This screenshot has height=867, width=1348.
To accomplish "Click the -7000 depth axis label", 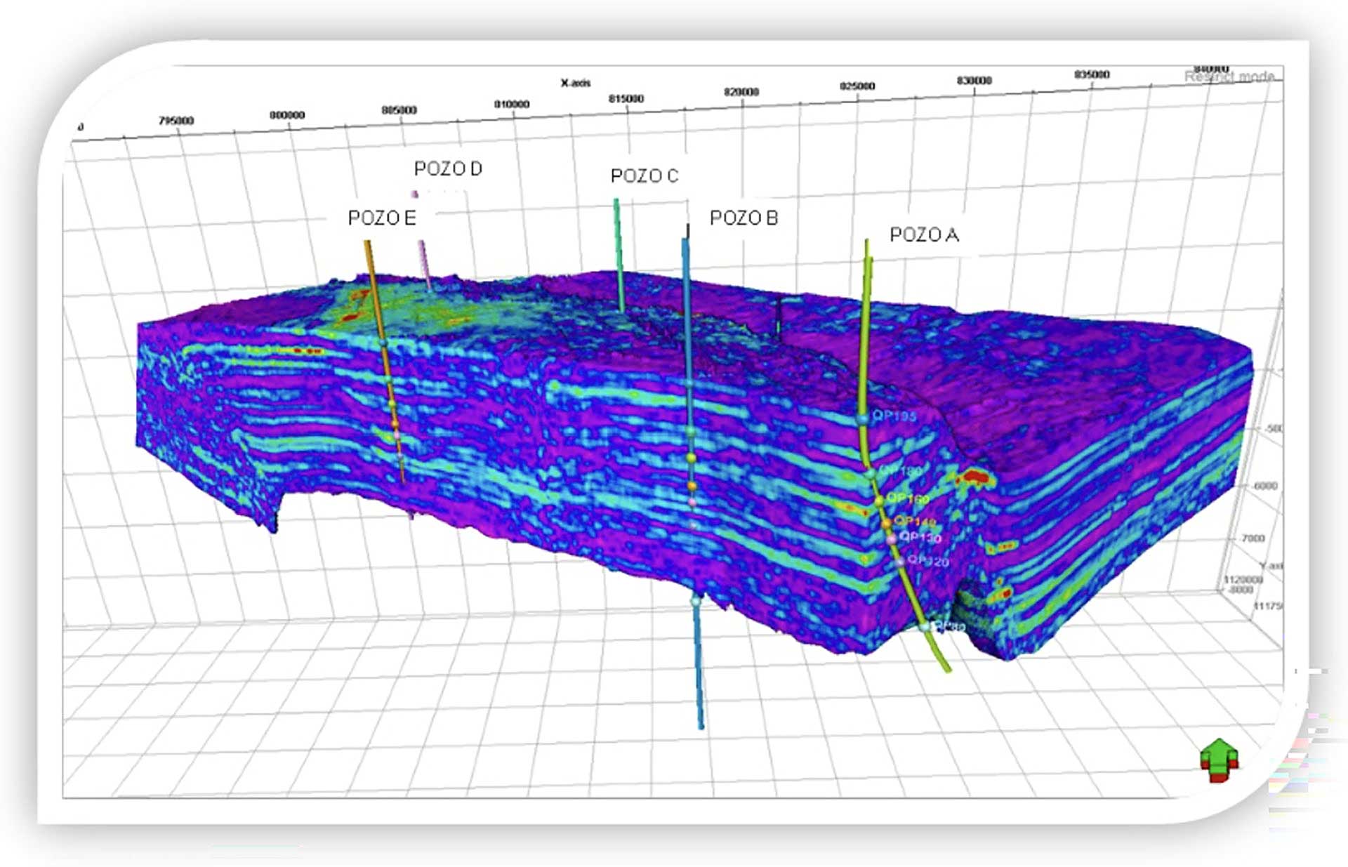I will pos(1253,538).
